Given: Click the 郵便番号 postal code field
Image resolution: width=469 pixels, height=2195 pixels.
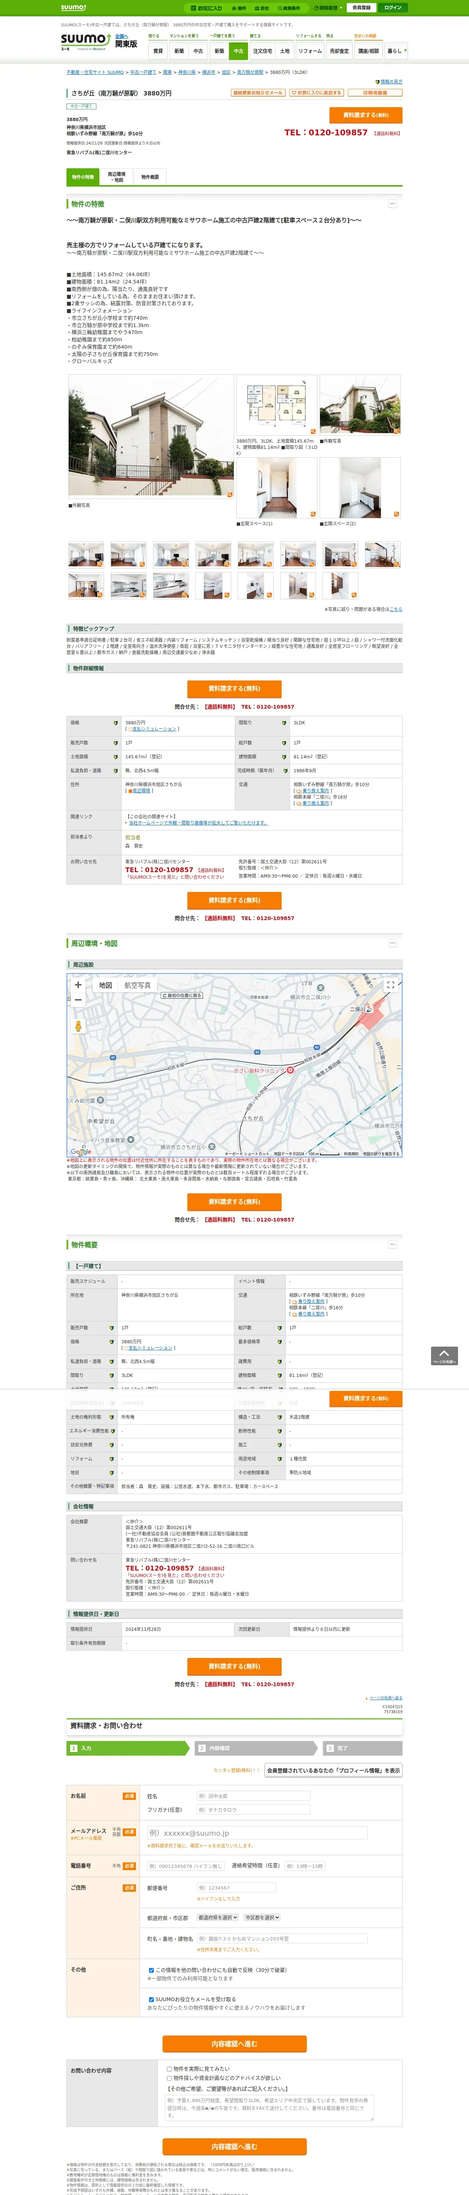Looking at the screenshot, I should coord(237,1888).
